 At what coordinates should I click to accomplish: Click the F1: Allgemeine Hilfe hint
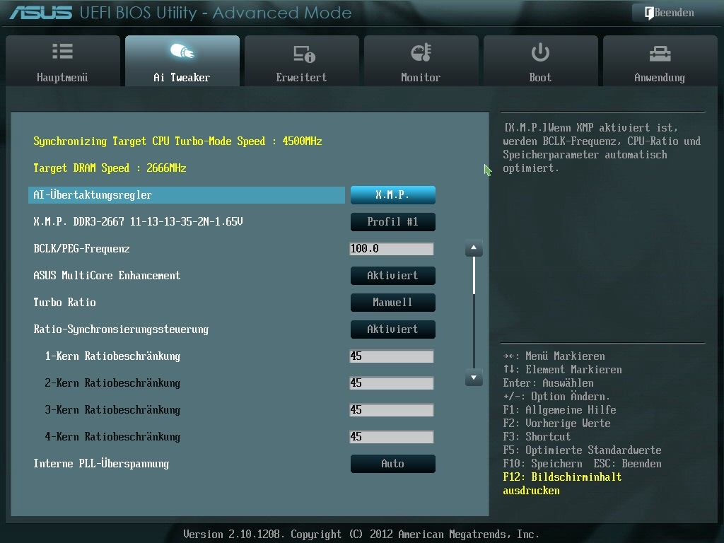tap(560, 410)
